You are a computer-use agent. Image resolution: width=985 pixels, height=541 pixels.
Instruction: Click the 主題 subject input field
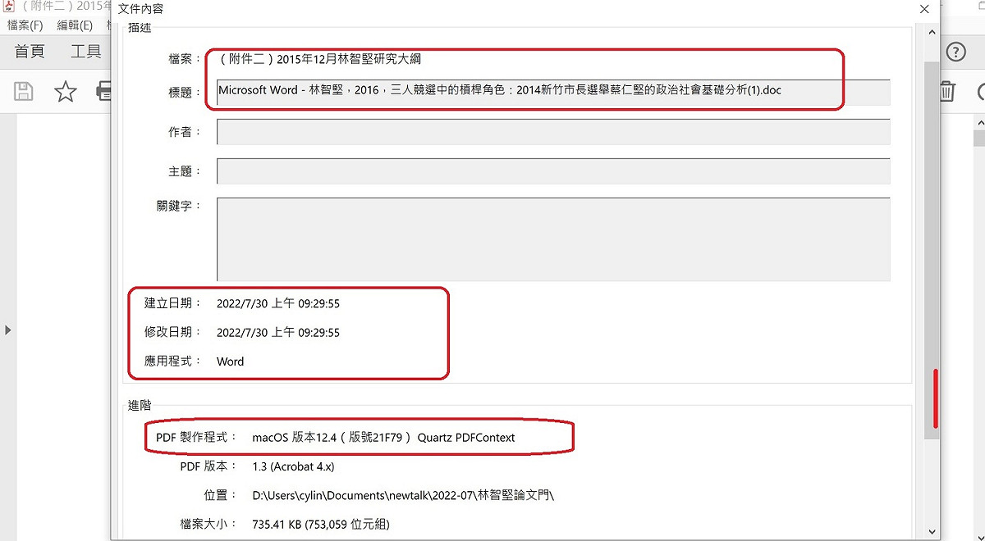[x=553, y=171]
